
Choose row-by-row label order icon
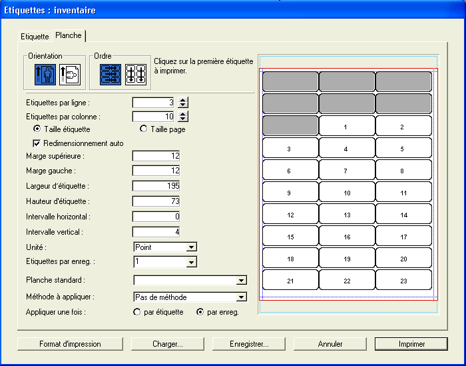coord(111,74)
